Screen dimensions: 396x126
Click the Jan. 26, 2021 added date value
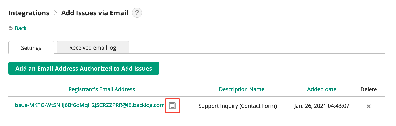click(x=322, y=106)
